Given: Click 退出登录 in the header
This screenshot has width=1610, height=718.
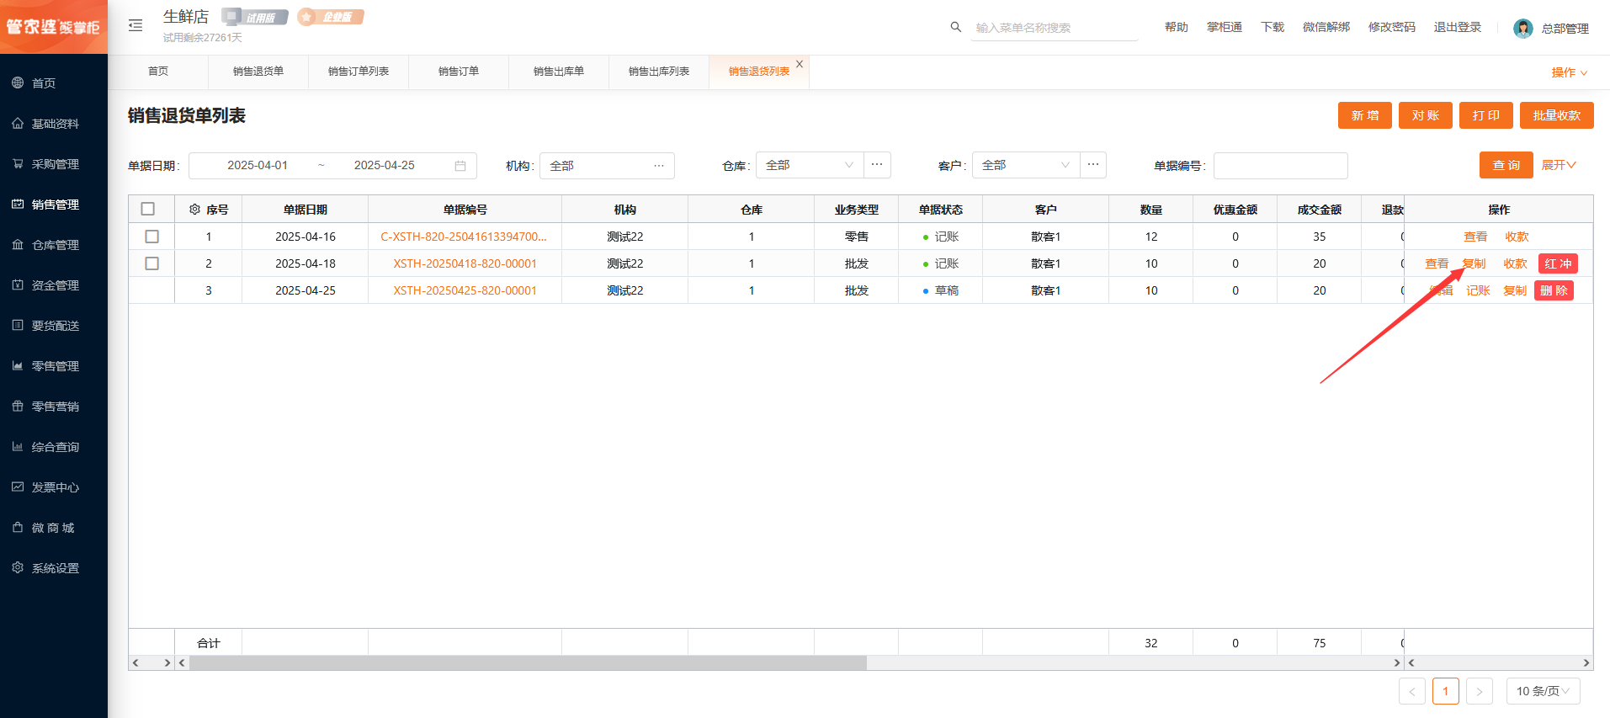Looking at the screenshot, I should (x=1458, y=27).
